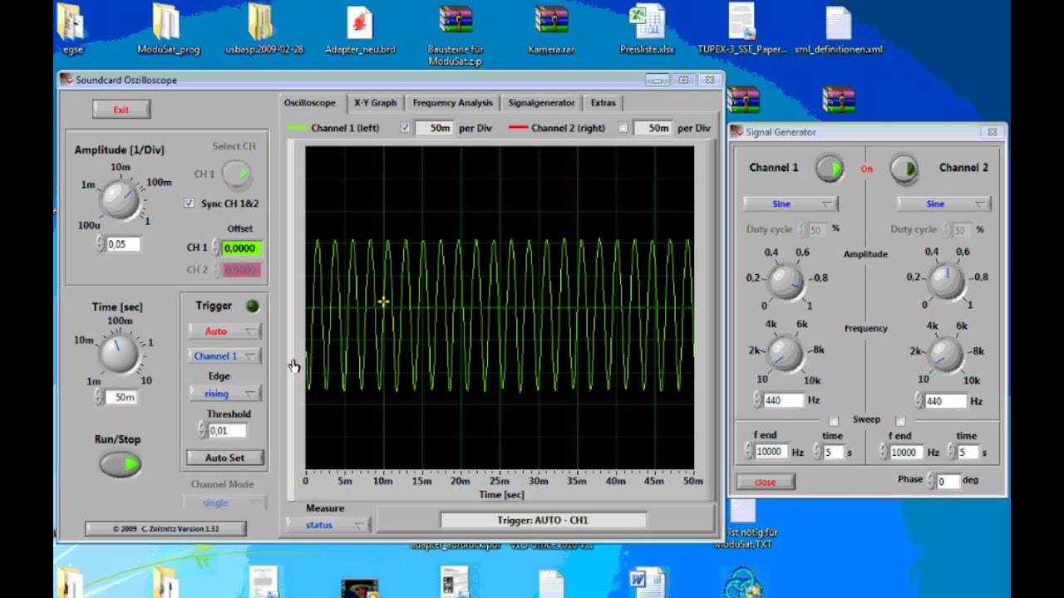Click the Signal Generator window title icon
Viewport: 1064px width, 598px height.
click(x=736, y=131)
